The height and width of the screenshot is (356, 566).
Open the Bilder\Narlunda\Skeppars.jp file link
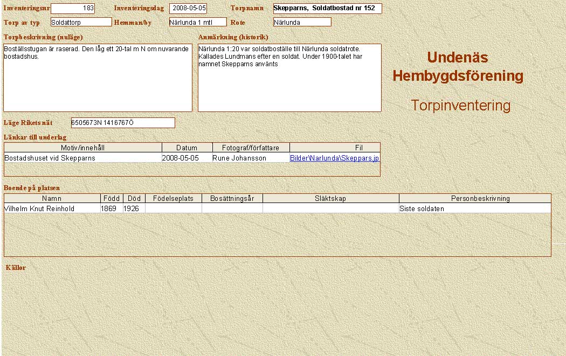pos(334,158)
